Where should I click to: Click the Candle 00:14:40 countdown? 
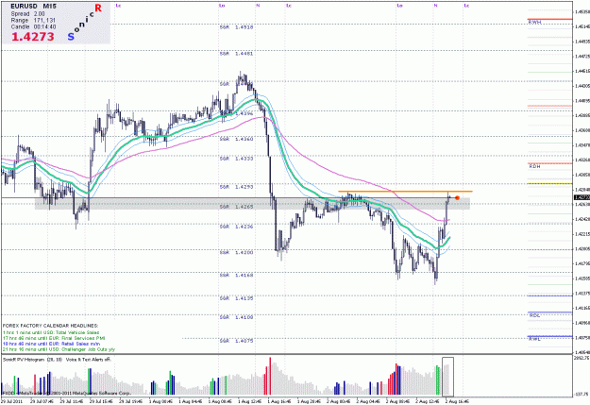[33, 26]
